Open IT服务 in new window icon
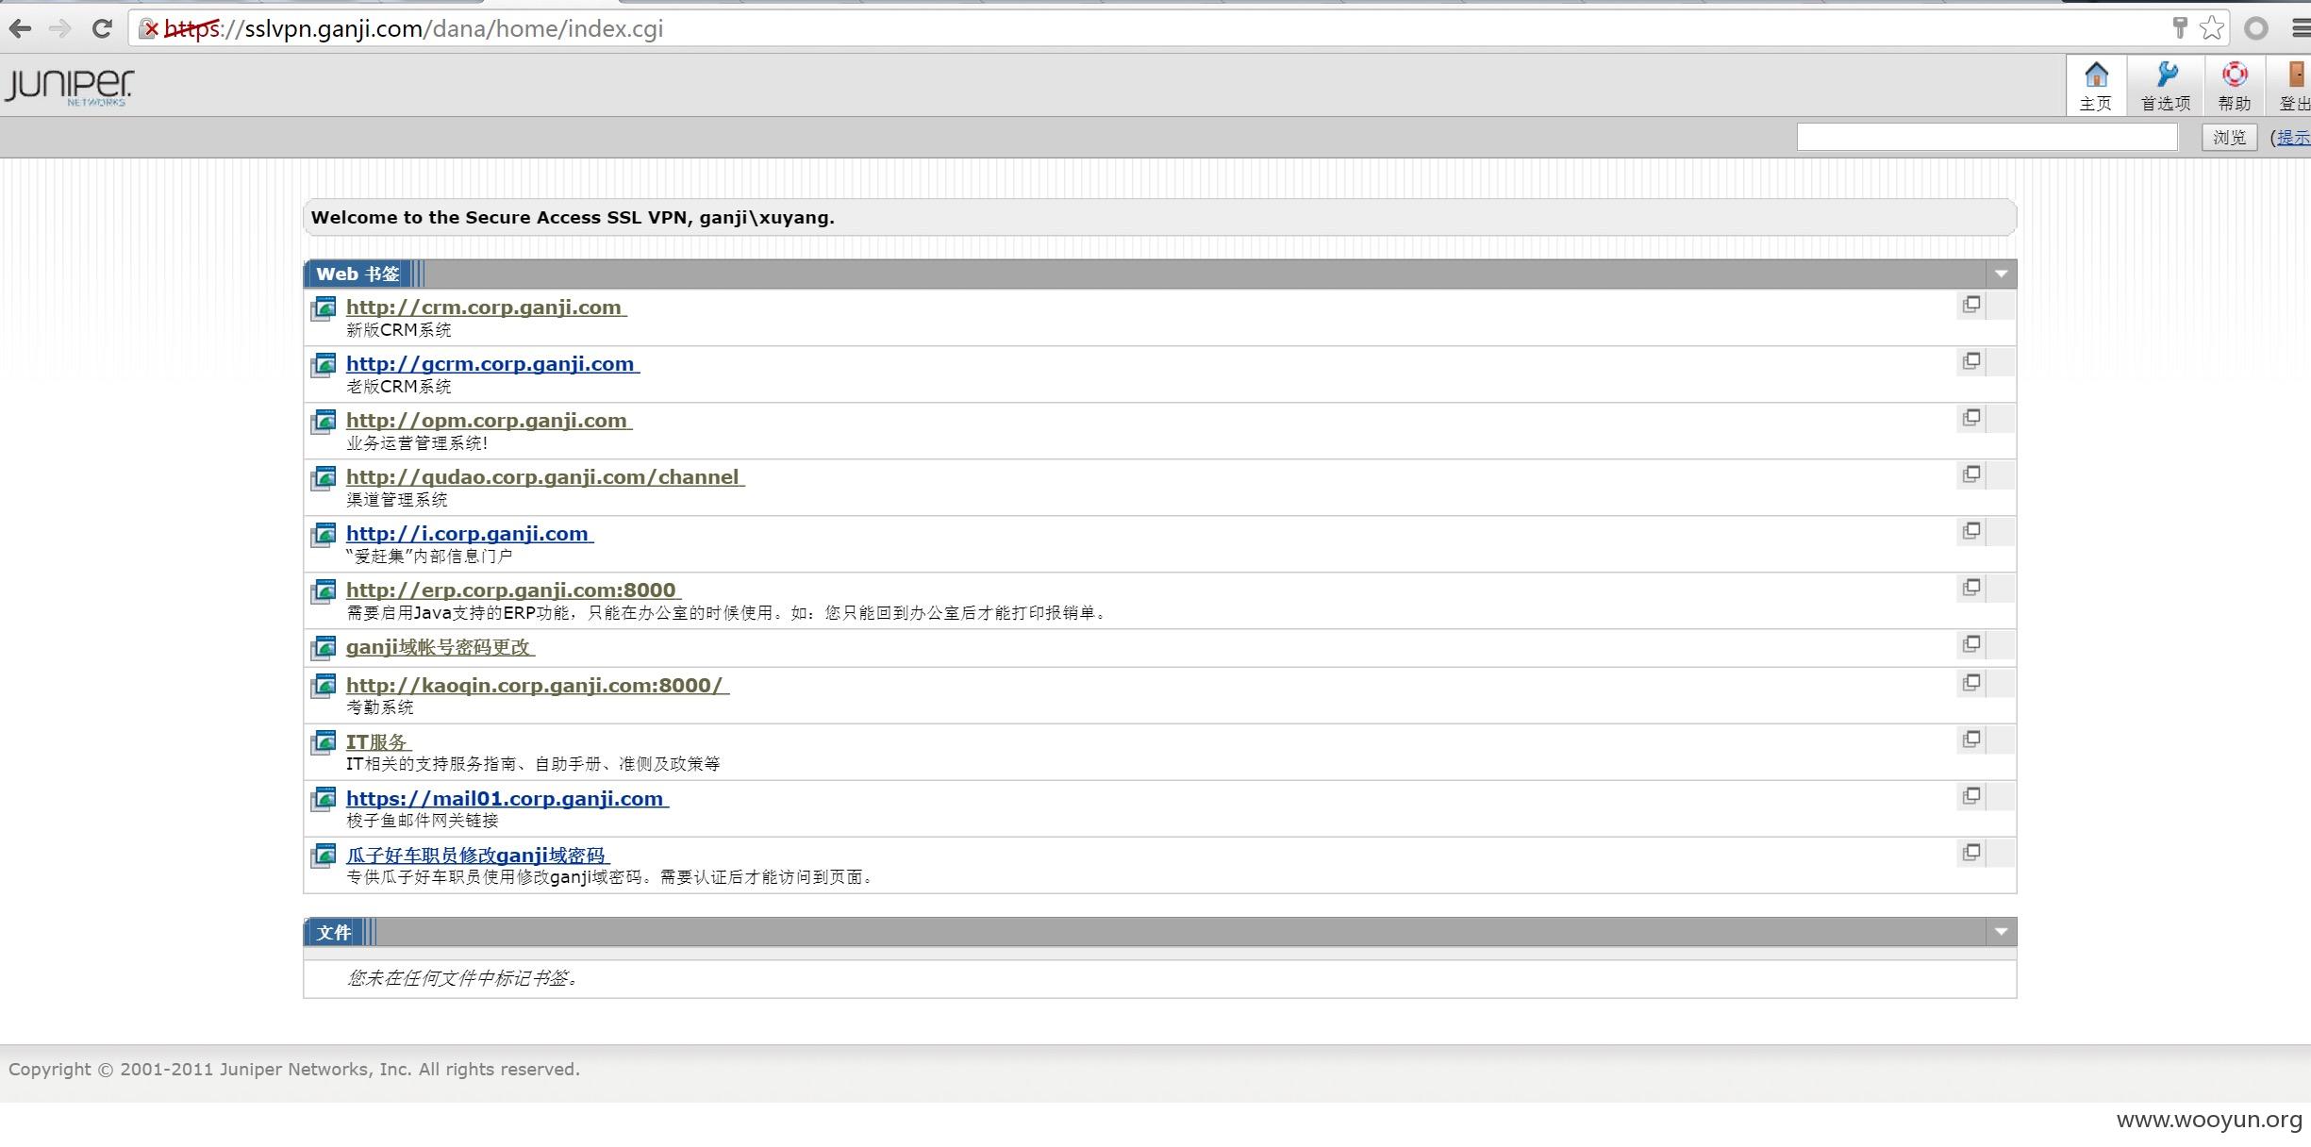This screenshot has height=1147, width=2311. (x=1971, y=740)
